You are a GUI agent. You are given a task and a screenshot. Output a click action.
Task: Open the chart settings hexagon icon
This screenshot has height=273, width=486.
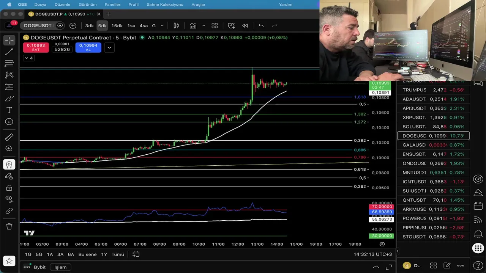point(382,244)
